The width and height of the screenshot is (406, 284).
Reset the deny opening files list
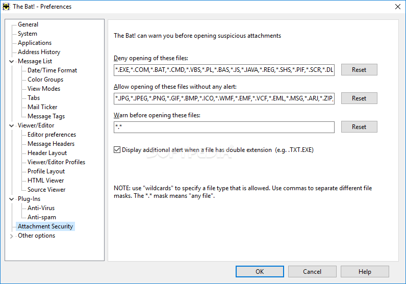point(359,70)
